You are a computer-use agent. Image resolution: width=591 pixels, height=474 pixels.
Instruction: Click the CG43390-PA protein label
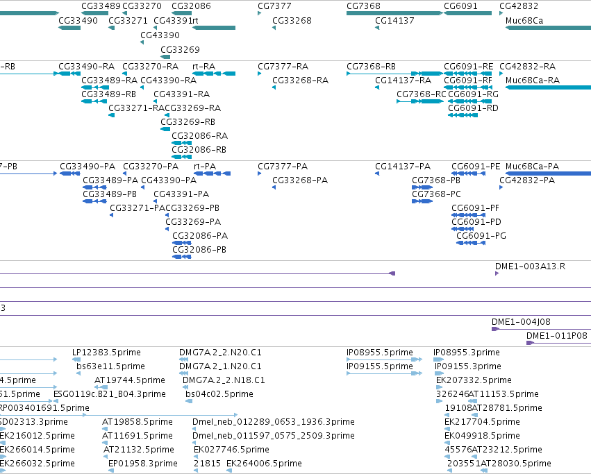pos(169,180)
